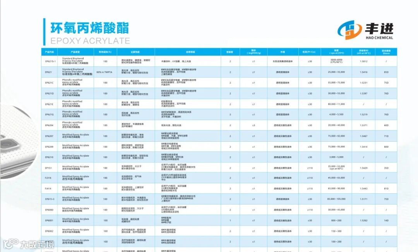Select product code EP621D
The width and height of the screenshot is (418, 252).
point(49,93)
